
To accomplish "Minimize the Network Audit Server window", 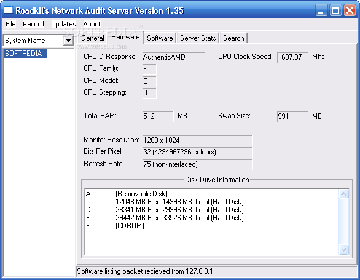I will 321,10.
